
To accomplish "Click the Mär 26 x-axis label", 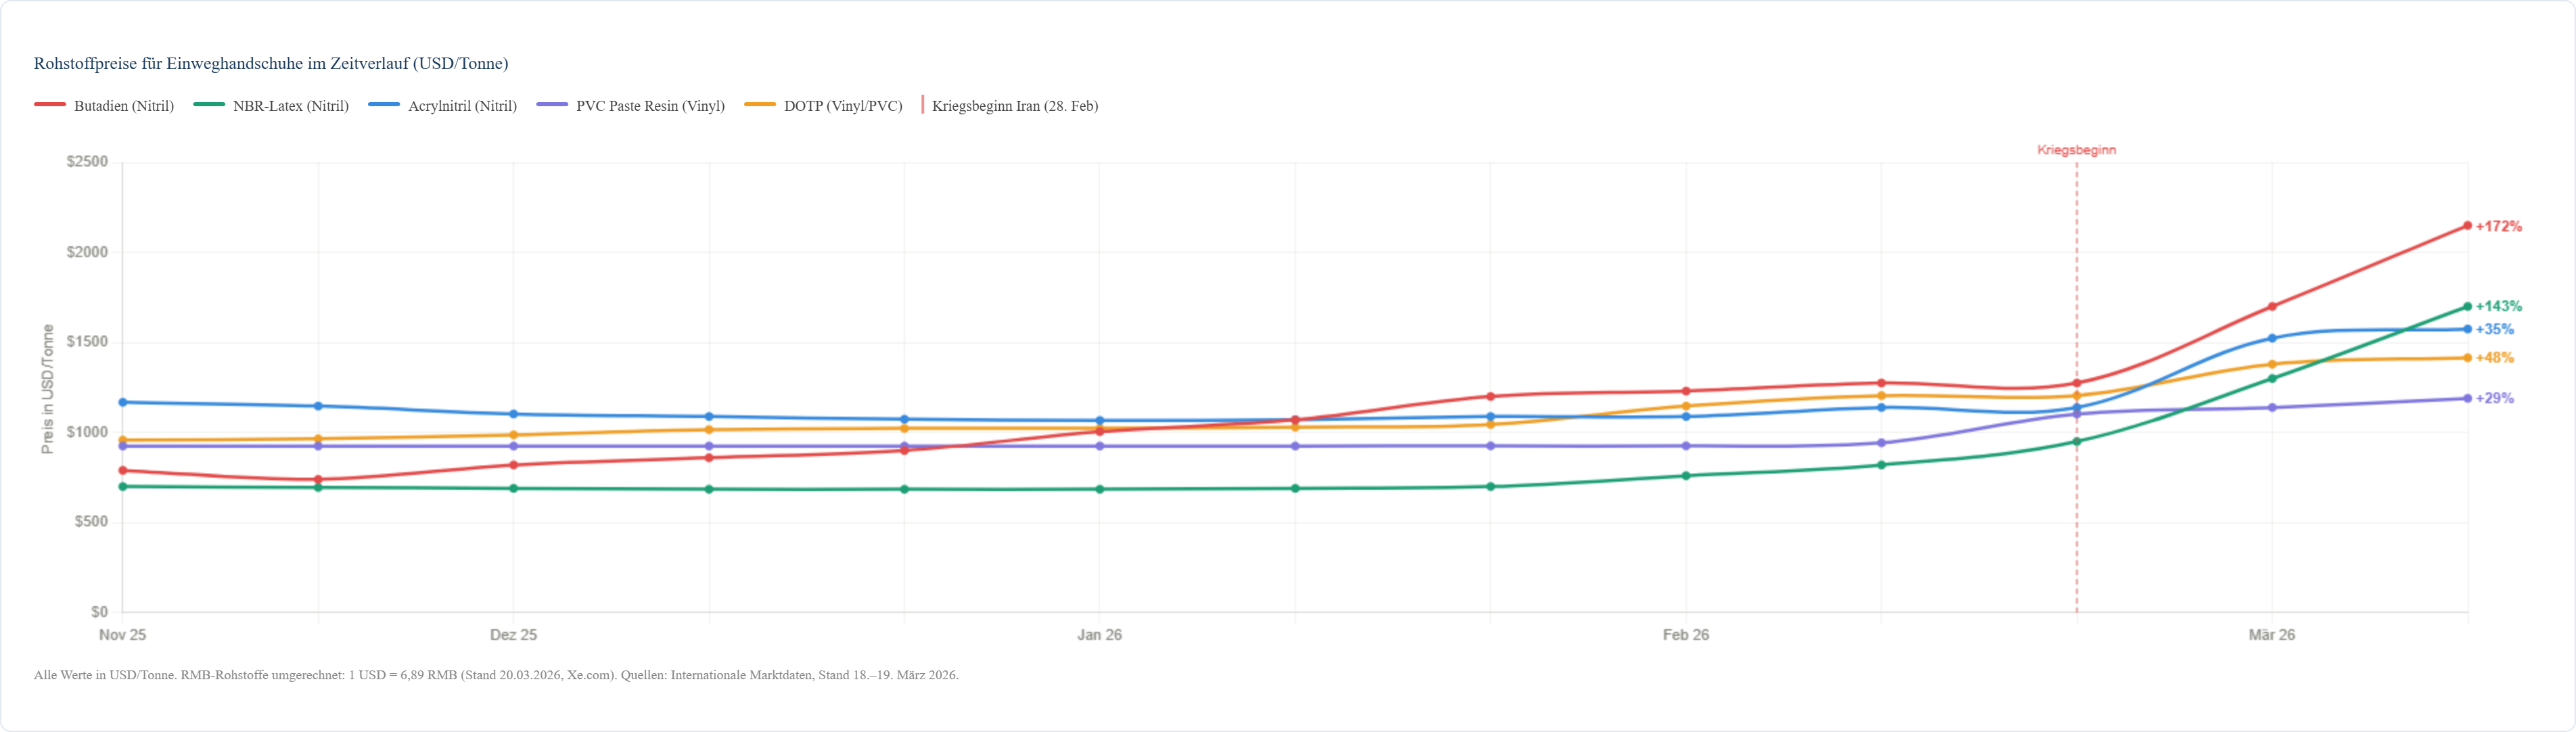I will coord(2271,635).
